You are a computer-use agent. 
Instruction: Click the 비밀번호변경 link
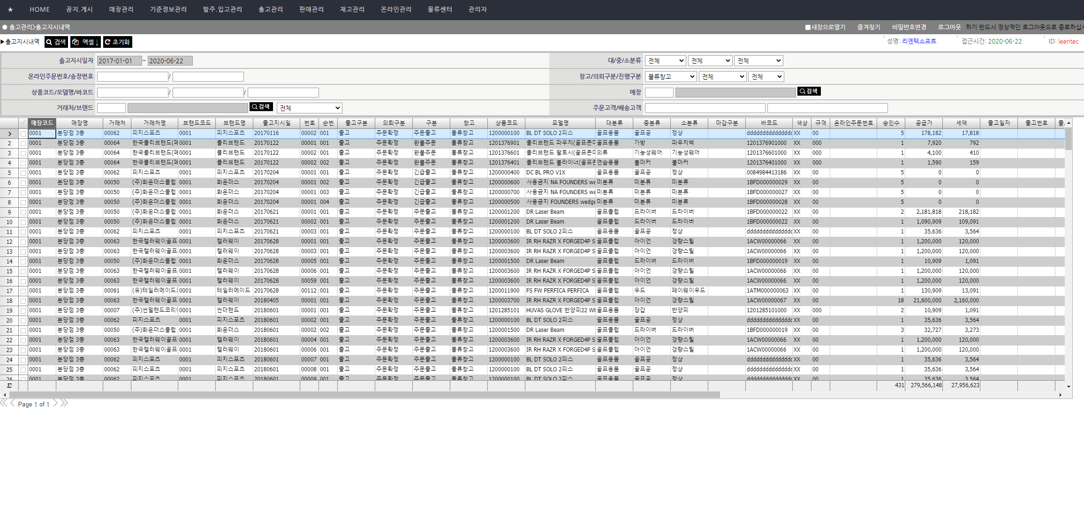[x=909, y=27]
